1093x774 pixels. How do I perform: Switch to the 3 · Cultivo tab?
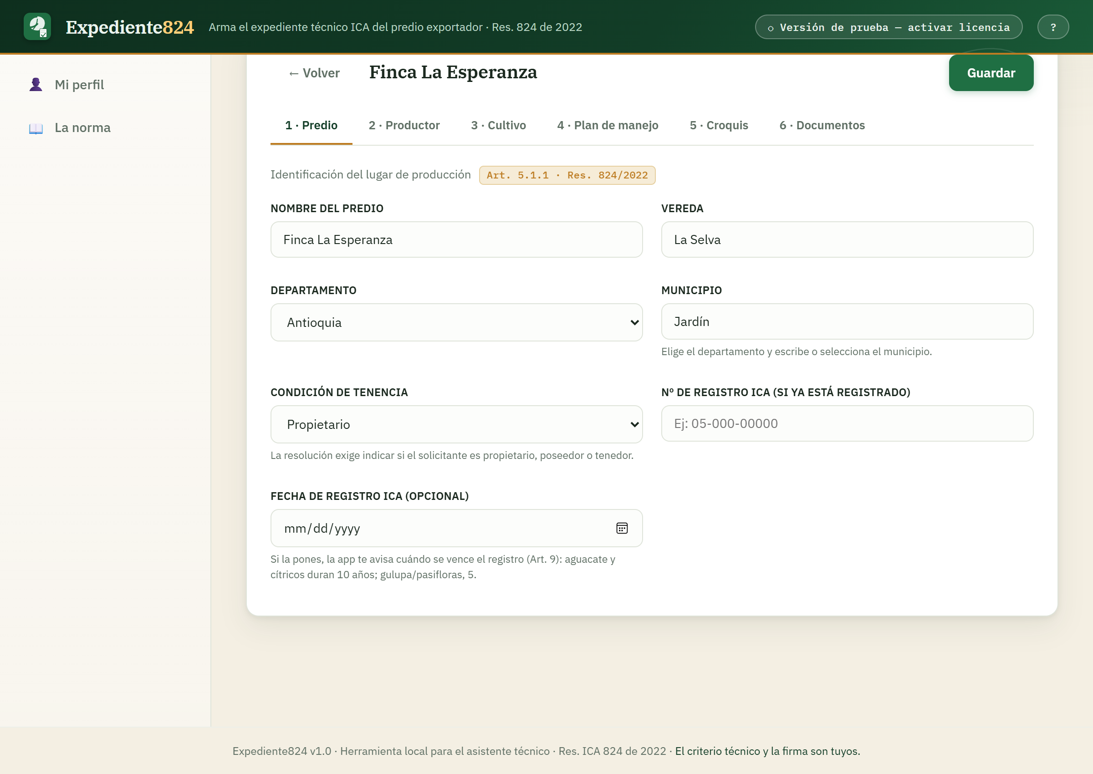click(498, 125)
